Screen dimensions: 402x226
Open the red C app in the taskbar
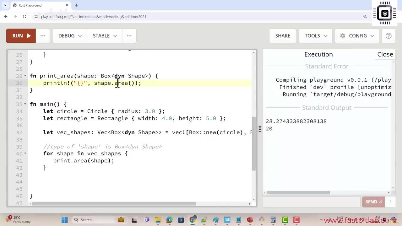(296, 220)
